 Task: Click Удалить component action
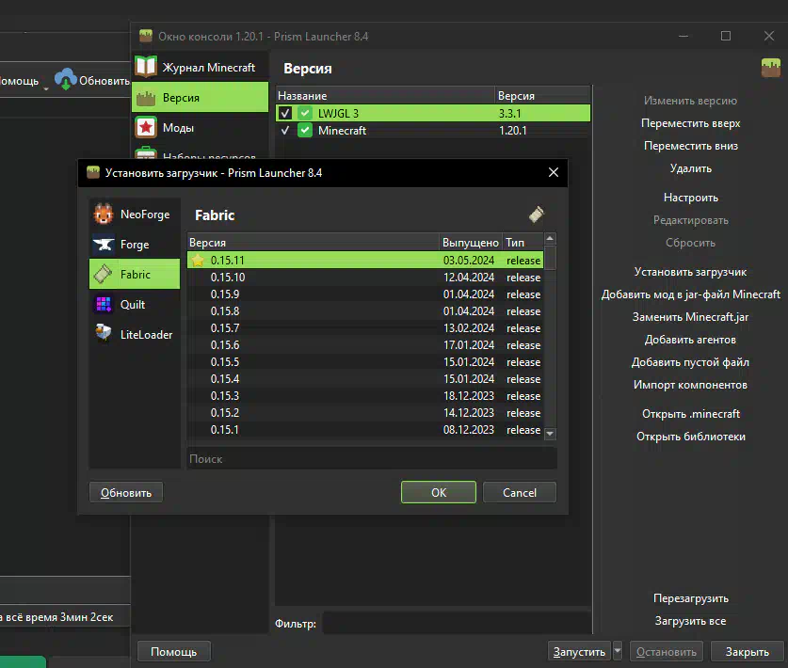tap(690, 168)
